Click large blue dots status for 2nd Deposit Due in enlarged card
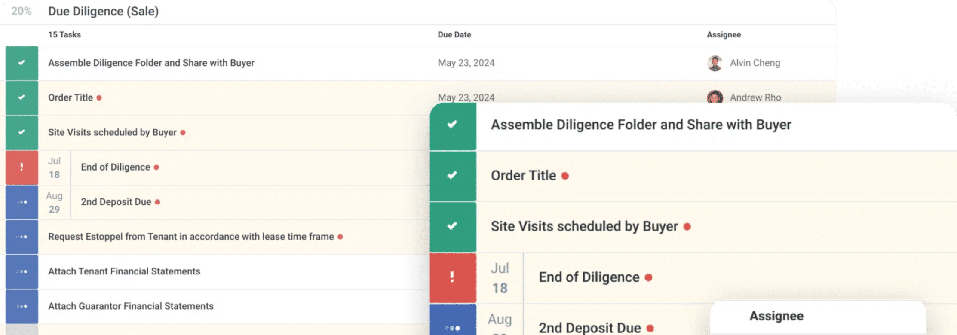Image resolution: width=957 pixels, height=335 pixels. [x=453, y=320]
